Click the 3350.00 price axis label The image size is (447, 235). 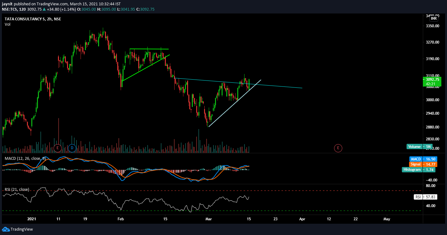coord(432,26)
